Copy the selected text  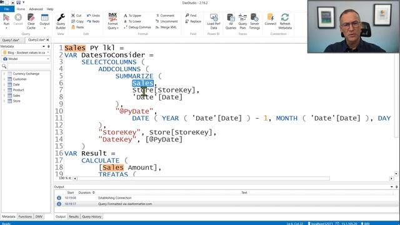[x=77, y=21]
